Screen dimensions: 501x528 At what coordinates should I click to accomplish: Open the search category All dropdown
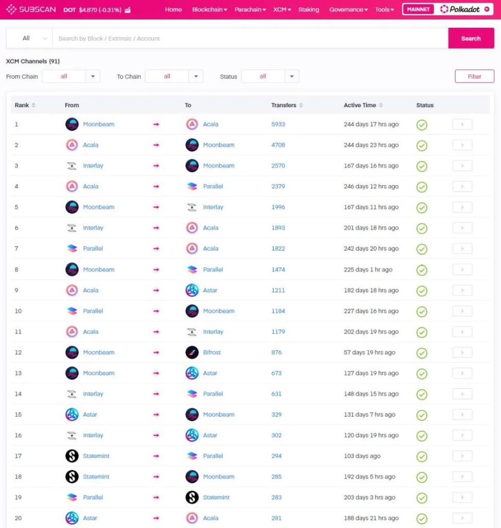tap(29, 38)
